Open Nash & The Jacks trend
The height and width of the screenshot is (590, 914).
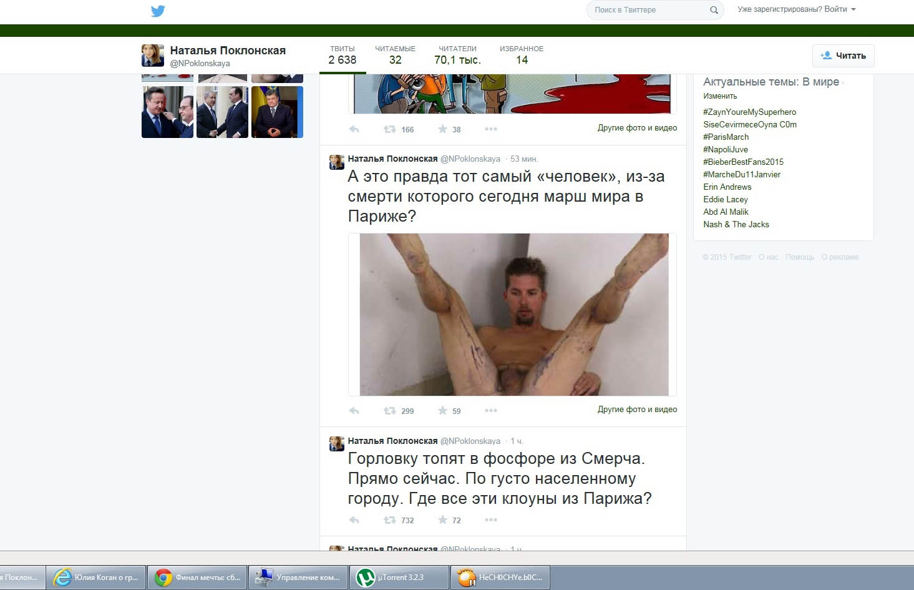coord(736,225)
